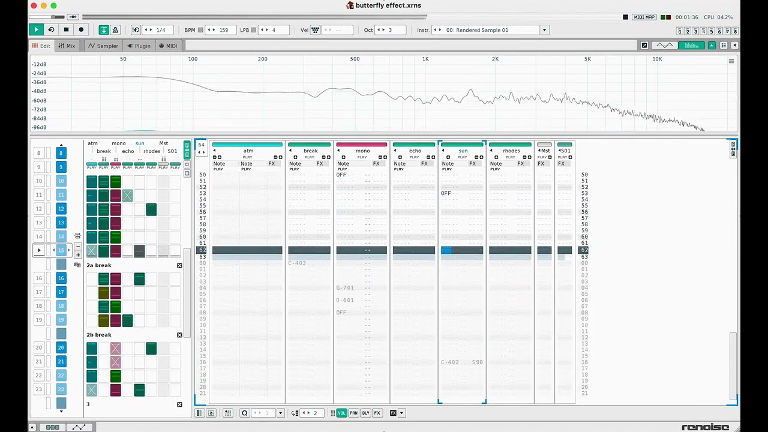Open the spectrum options hamburger menu

(x=731, y=61)
